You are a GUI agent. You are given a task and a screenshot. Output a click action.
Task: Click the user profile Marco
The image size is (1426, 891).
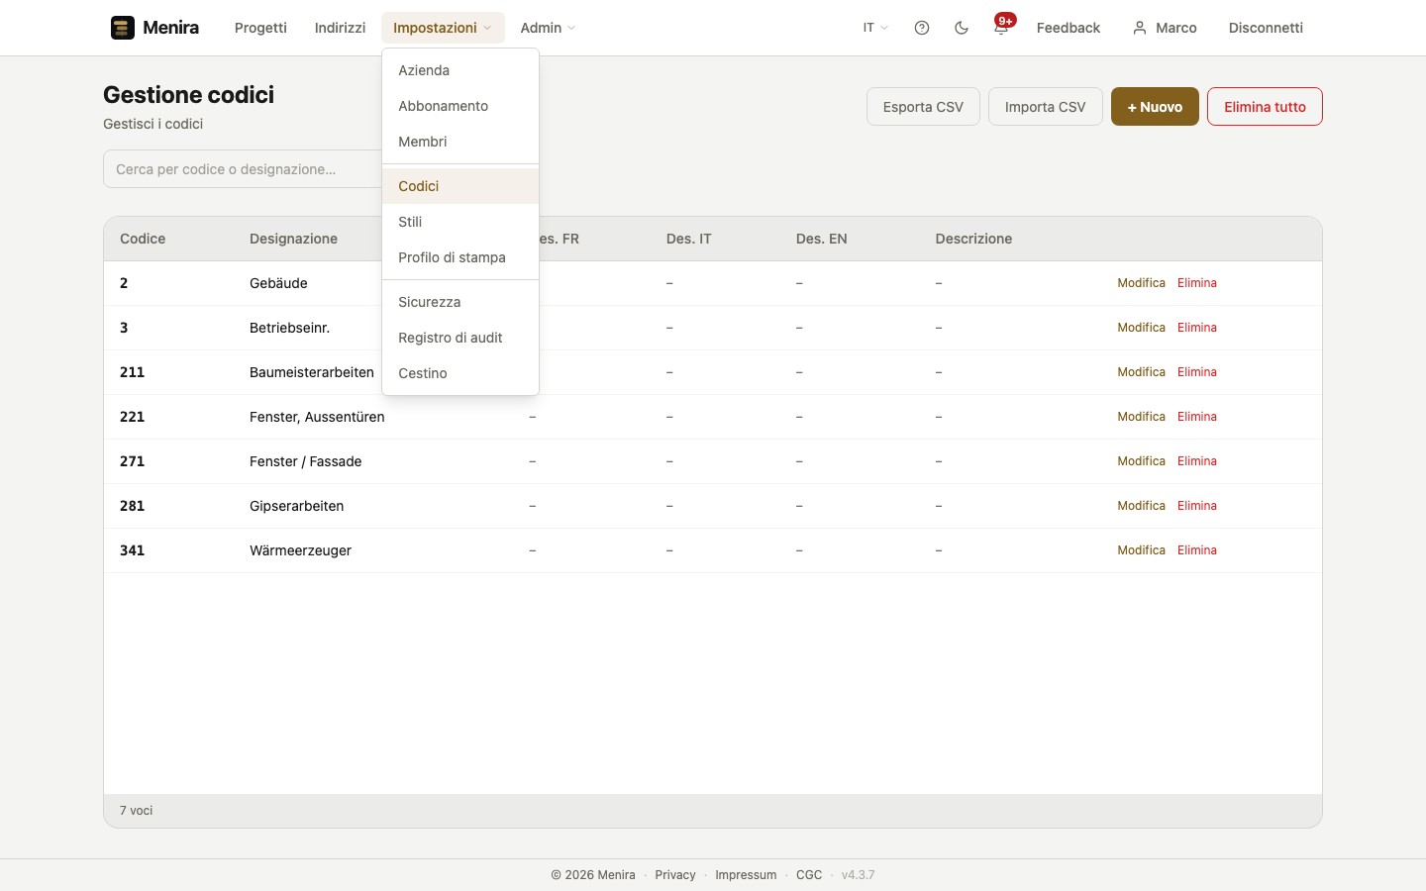pyautogui.click(x=1165, y=28)
